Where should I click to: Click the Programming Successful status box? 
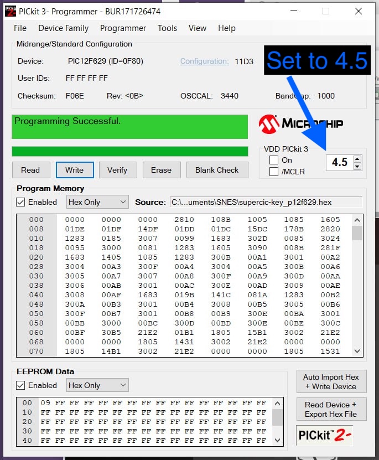click(130, 127)
